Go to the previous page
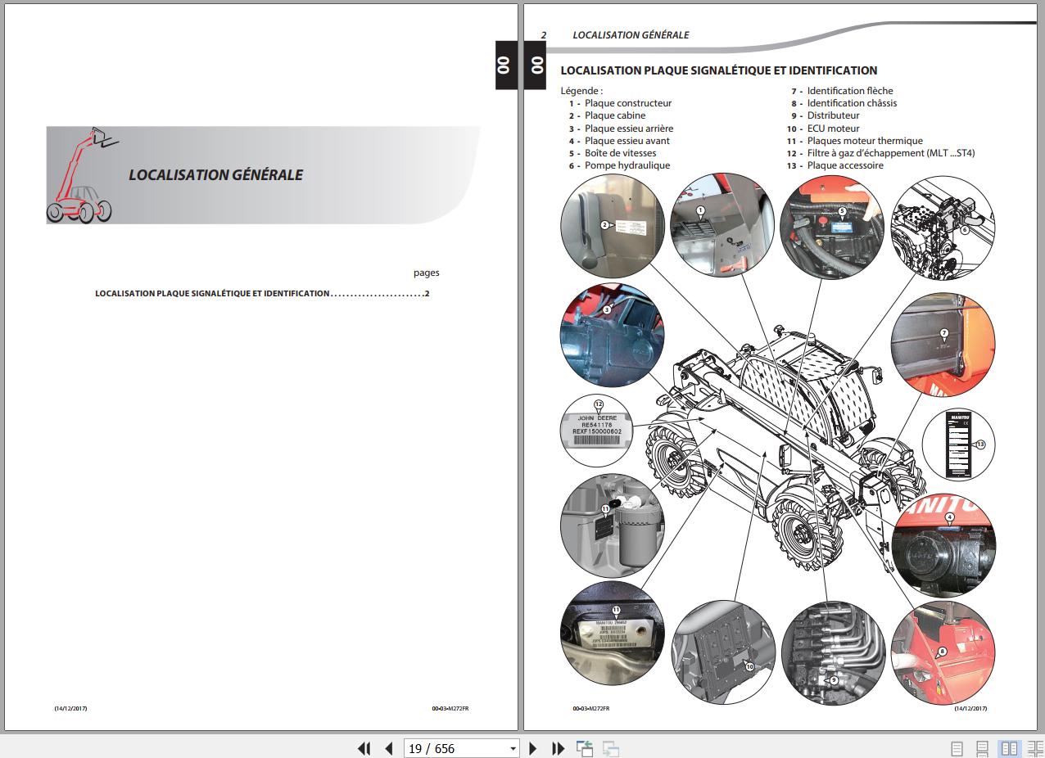The height and width of the screenshot is (758, 1045). pyautogui.click(x=389, y=748)
